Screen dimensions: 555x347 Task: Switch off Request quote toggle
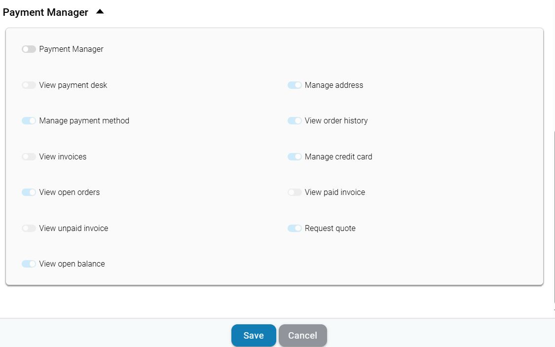[295, 229]
